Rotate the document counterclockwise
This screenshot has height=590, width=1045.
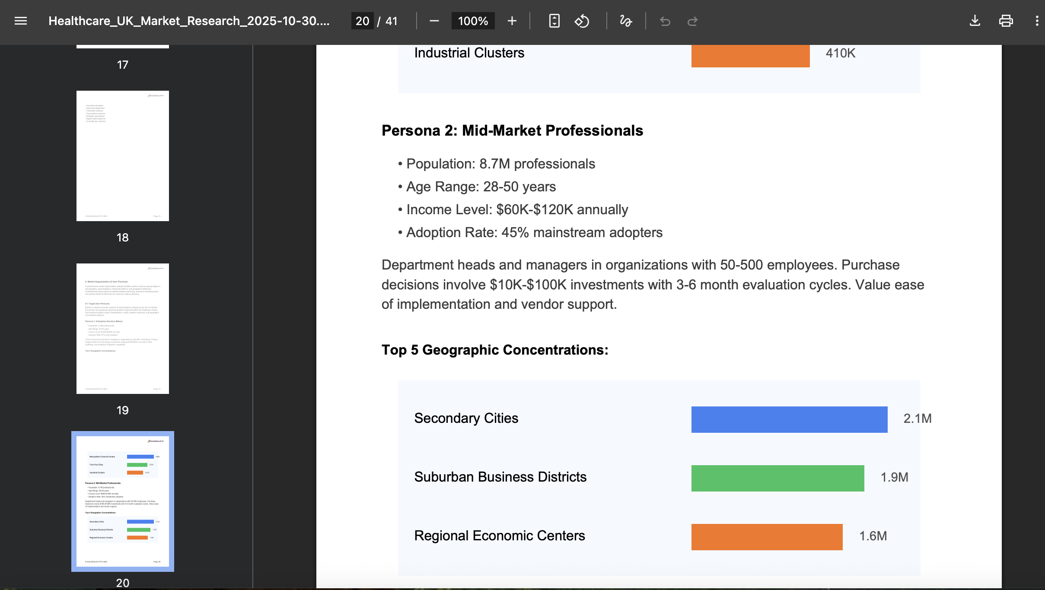pyautogui.click(x=582, y=21)
